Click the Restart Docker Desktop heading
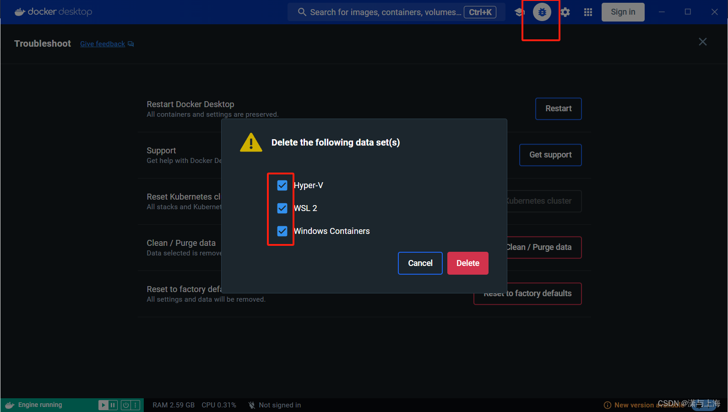This screenshot has width=728, height=412. pos(190,104)
